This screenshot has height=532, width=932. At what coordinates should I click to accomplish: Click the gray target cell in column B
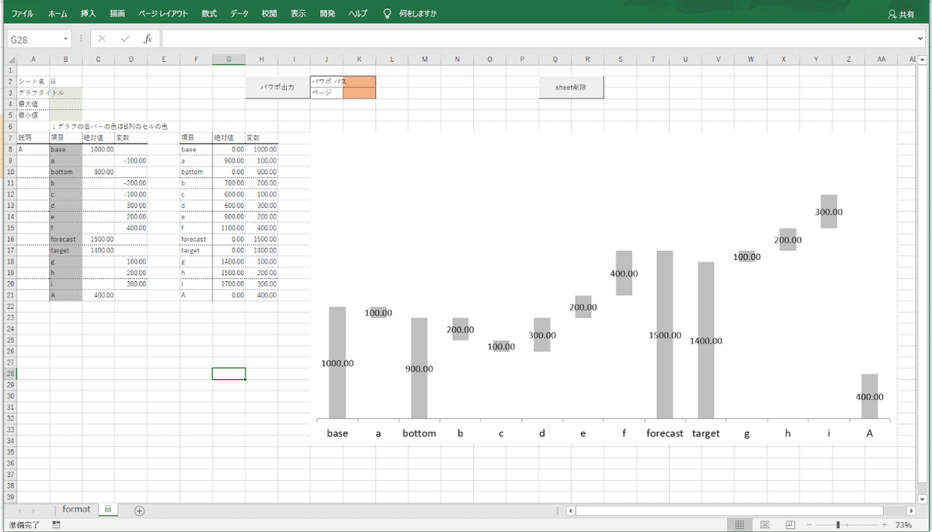click(x=65, y=251)
